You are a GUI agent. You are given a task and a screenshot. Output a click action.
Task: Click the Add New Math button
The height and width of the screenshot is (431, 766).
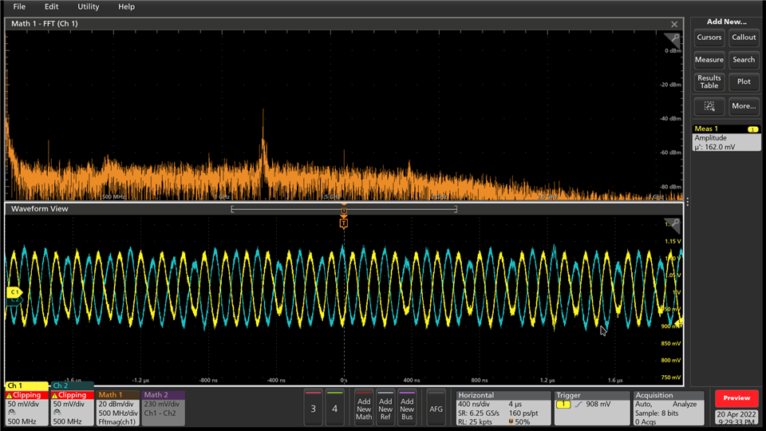[364, 408]
